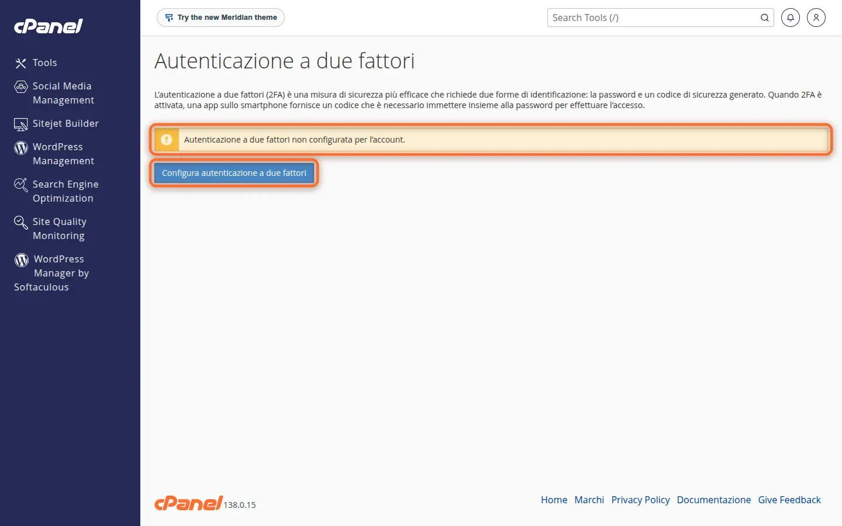Click the orange cPanel footer logo
The image size is (842, 526).
[188, 503]
